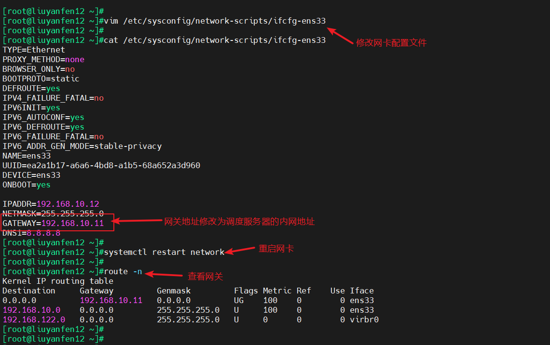Click the vim ifcfg-ens33 command line
Screen dimensions: 550x345
pyautogui.click(x=215, y=21)
